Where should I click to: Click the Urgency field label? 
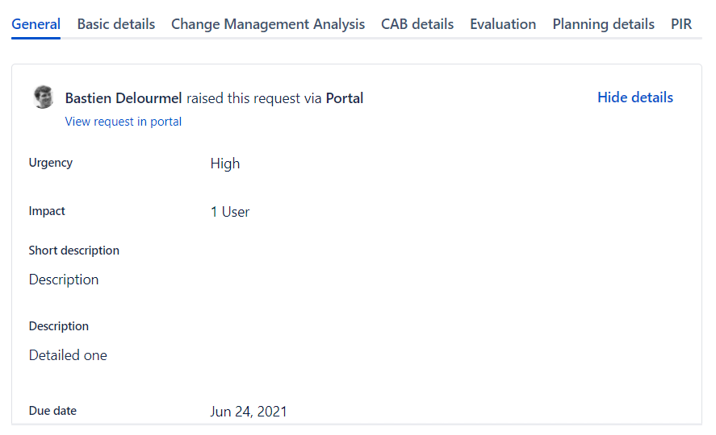(x=51, y=163)
